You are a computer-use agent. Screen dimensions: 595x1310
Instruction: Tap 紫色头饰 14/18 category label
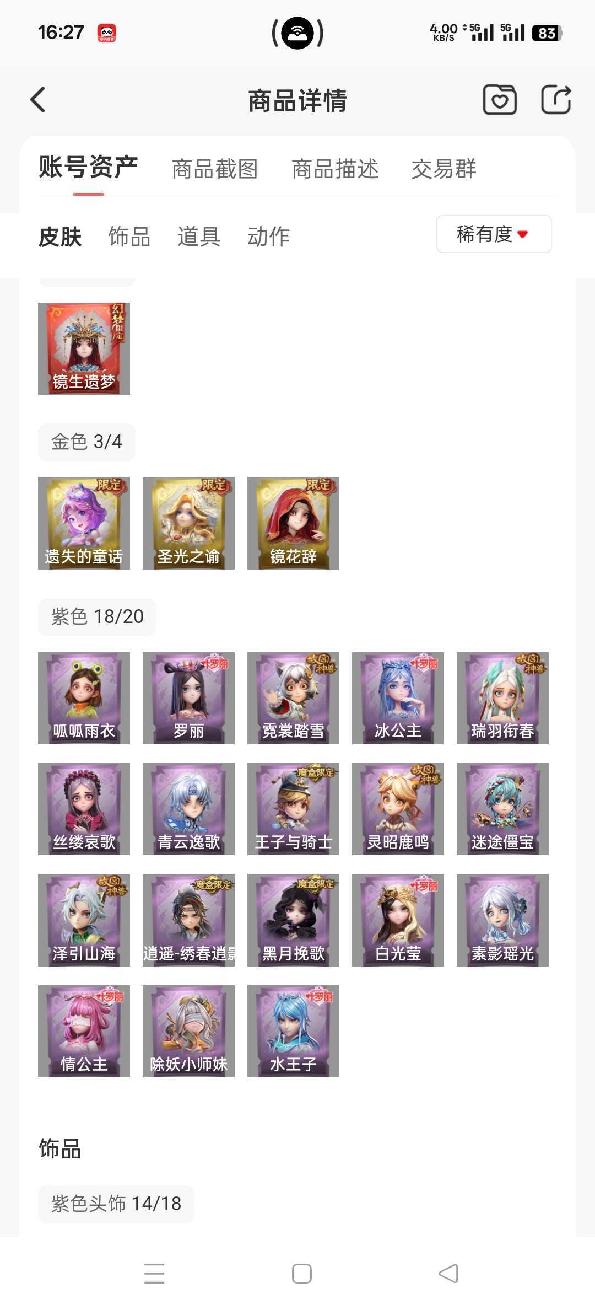[116, 1204]
